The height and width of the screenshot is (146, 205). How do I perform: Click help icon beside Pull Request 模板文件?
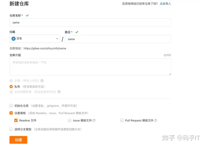[x=155, y=120]
